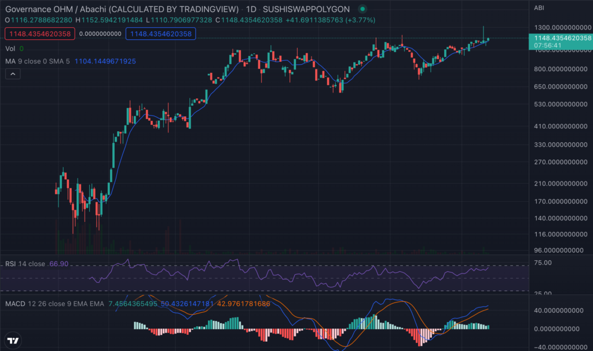Select the MACD histogram value 7.4564365495

[x=133, y=304]
